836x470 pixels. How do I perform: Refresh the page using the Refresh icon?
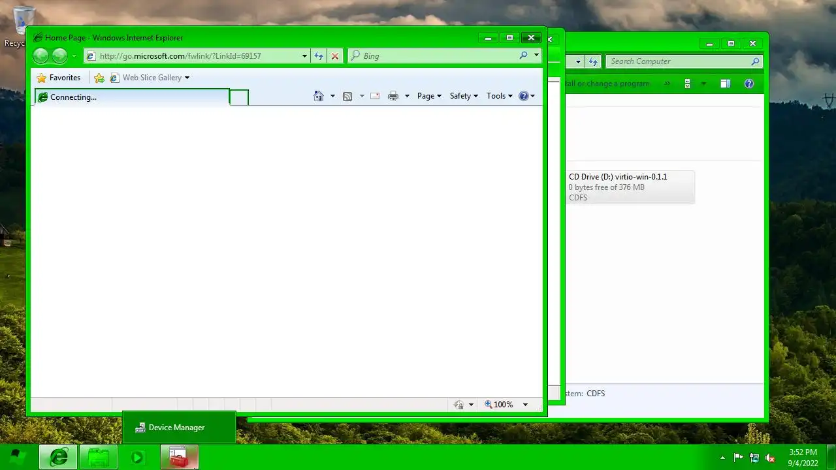(x=319, y=56)
